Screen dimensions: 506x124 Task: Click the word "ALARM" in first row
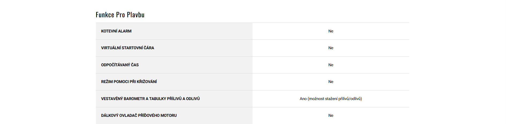tap(125, 31)
